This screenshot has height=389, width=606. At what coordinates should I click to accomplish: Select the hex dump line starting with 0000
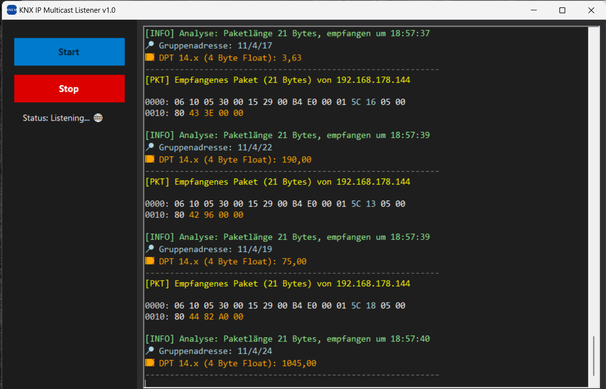point(275,102)
